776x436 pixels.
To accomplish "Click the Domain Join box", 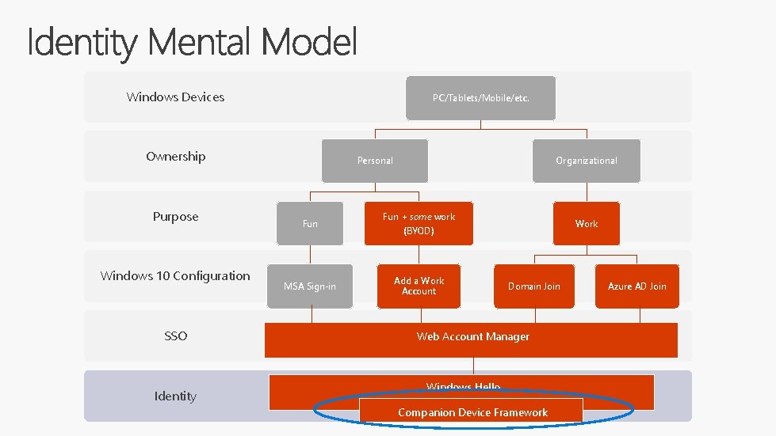I will (x=534, y=286).
